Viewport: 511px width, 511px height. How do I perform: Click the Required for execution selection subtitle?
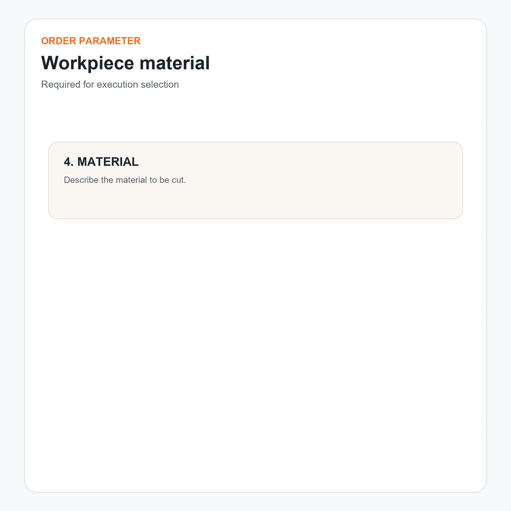tap(110, 84)
